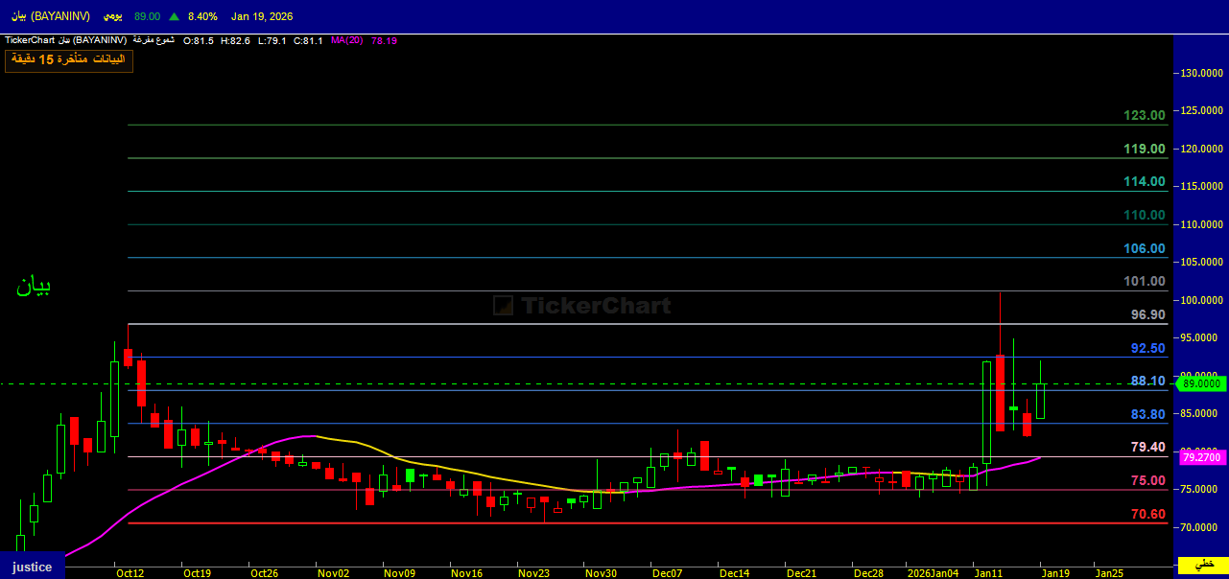The image size is (1229, 579).
Task: Click the 101.00 level label
Action: pos(1144,282)
